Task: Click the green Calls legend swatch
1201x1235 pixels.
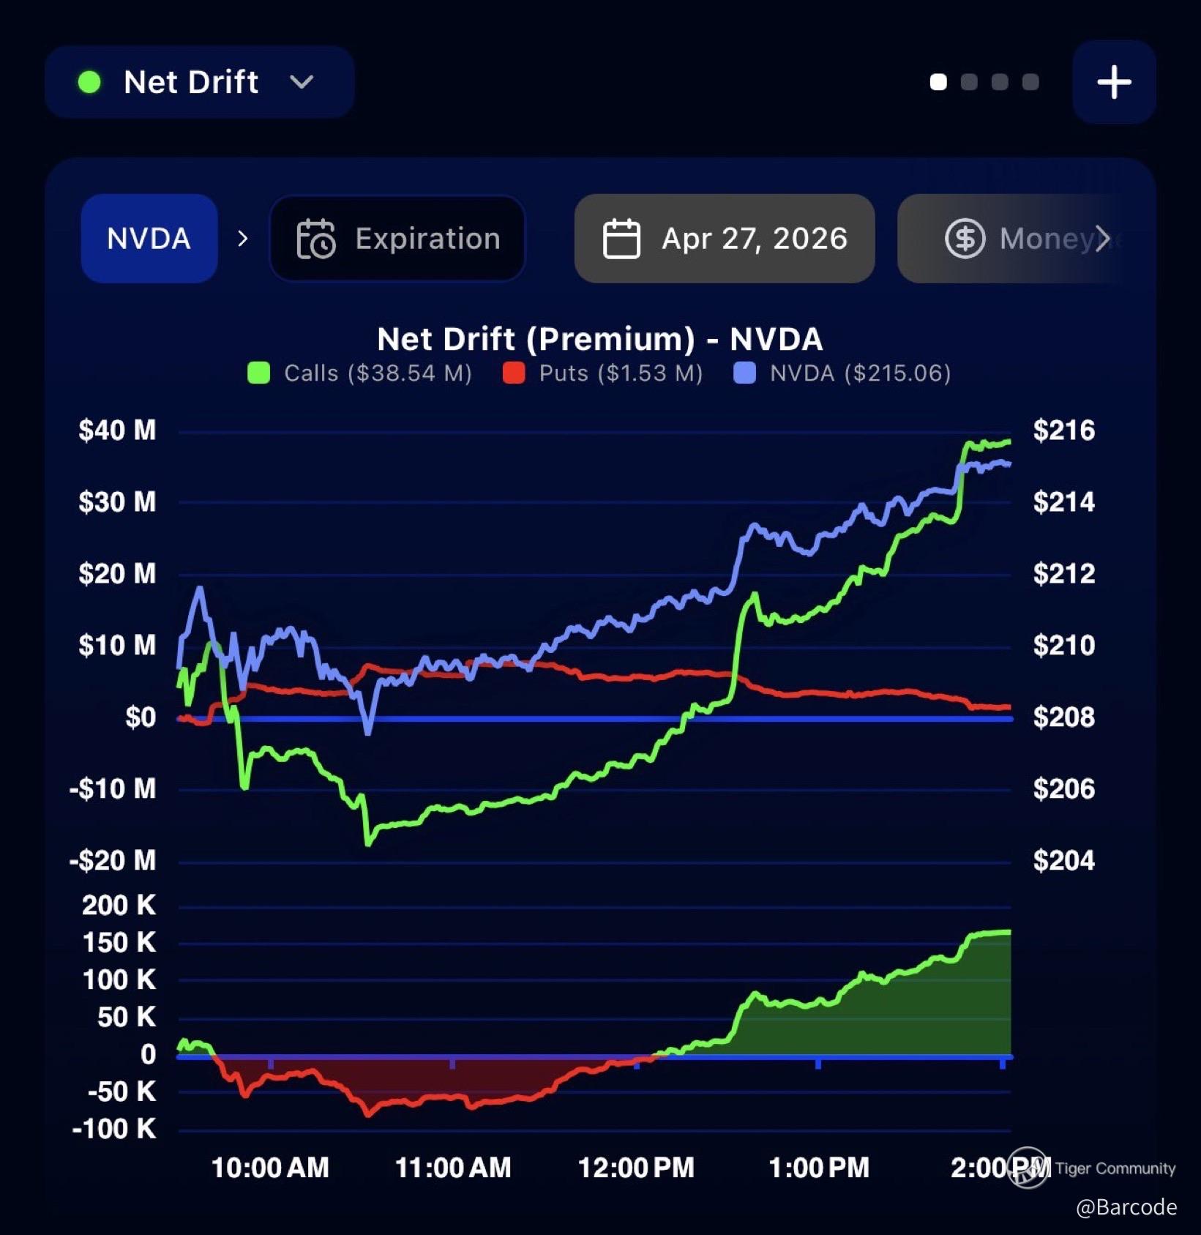Action: (258, 373)
